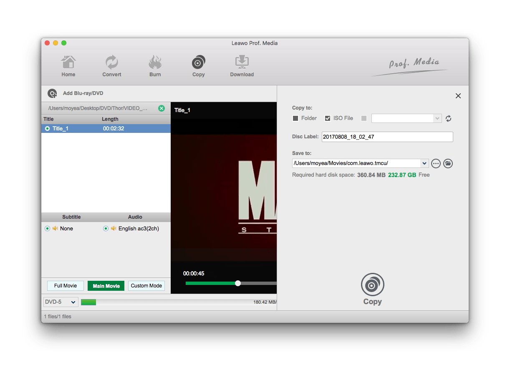Screen dimensions: 510x372
Task: Expand the Save to path dropdown
Action: coord(424,163)
